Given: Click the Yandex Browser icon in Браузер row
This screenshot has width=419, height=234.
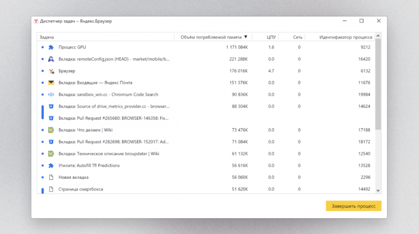Looking at the screenshot, I should 51,71.
